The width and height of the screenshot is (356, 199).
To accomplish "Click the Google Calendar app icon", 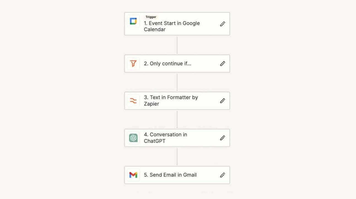I will coord(133,21).
